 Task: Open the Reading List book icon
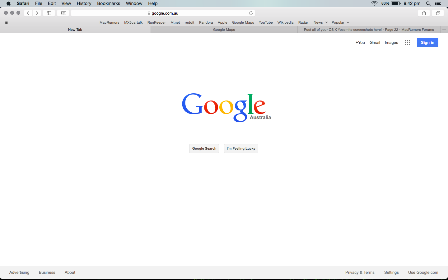tap(63, 13)
